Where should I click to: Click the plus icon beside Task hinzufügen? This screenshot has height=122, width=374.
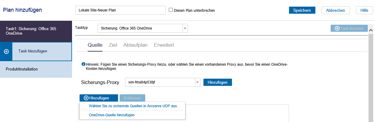pos(6,52)
